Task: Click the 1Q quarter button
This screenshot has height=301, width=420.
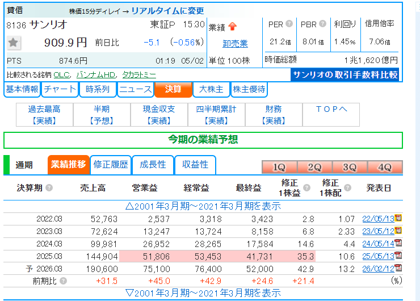Action: pyautogui.click(x=279, y=167)
